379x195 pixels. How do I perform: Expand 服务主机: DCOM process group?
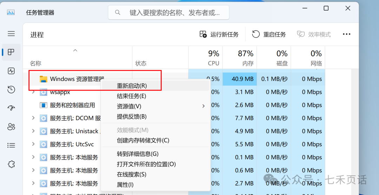[33, 118]
